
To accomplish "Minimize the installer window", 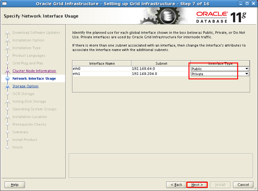I will 241,3.
